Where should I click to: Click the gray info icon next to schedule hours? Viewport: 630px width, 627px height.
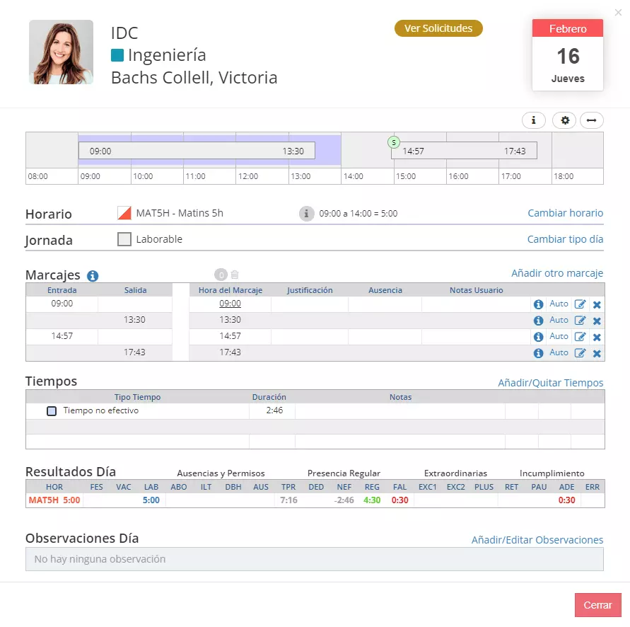point(306,214)
